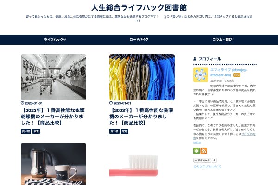This screenshot has width=278, height=185.
Task: Expand the ライフハック menu chevron
Action: point(64,40)
